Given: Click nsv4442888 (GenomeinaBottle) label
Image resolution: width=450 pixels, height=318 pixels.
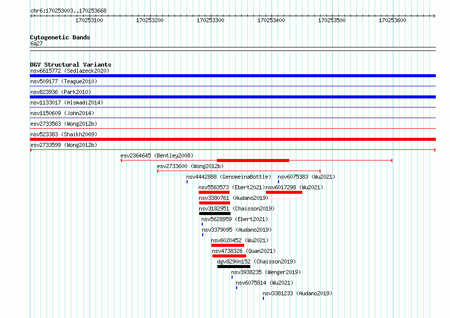Looking at the screenshot, I should click(x=229, y=177).
